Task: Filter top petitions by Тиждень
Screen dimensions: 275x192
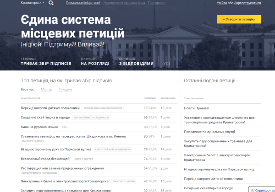Action: (66, 89)
